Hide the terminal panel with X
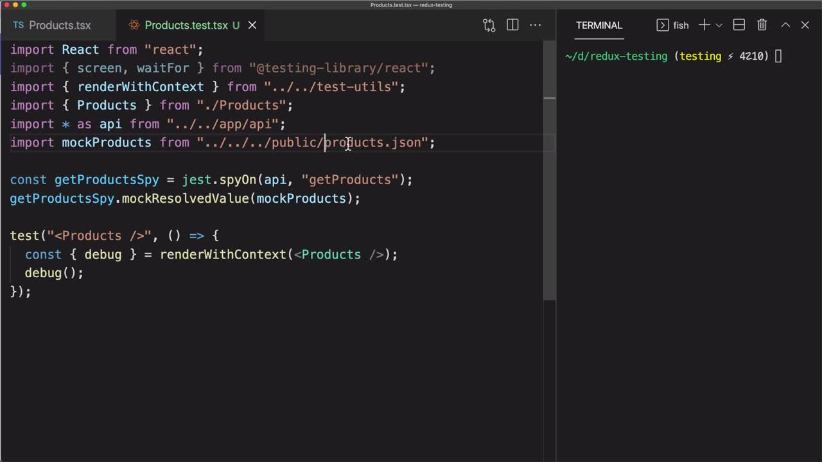Viewport: 822px width, 462px height. [805, 25]
